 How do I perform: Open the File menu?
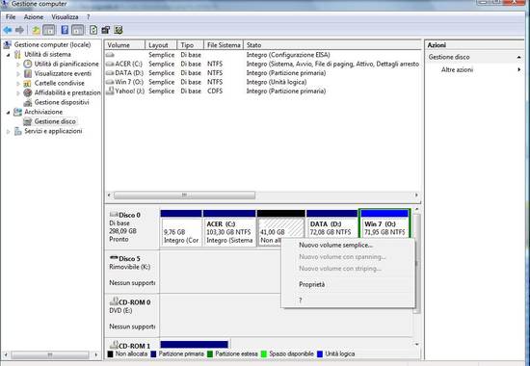point(11,17)
